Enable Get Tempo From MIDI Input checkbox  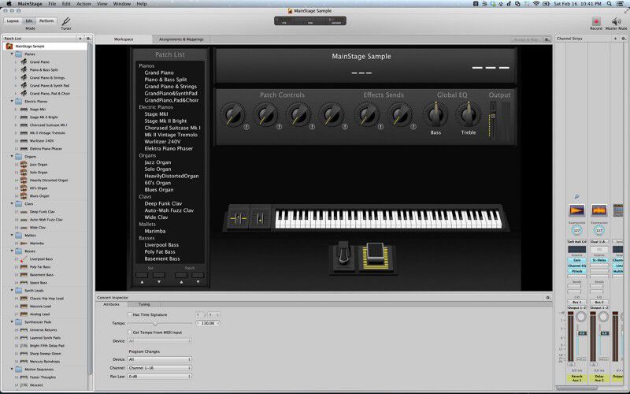coord(130,333)
